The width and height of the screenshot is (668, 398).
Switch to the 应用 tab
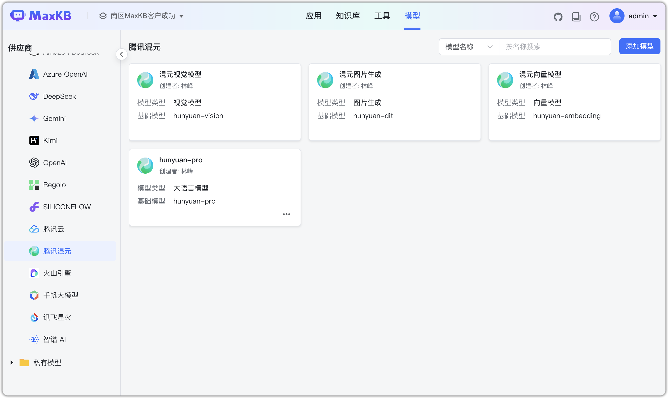[313, 16]
